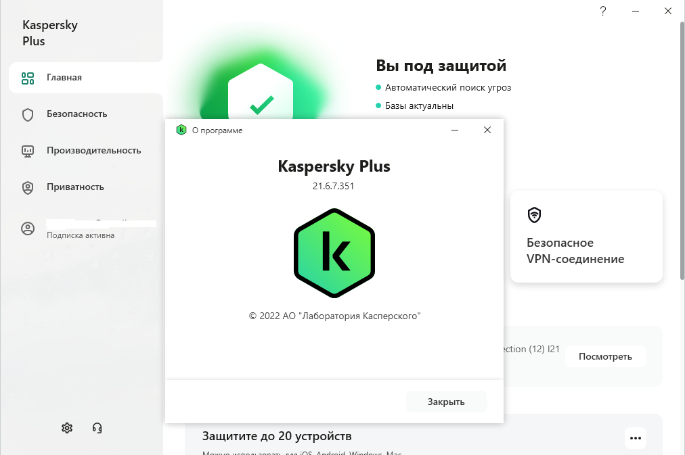Open support via the headset icon
This screenshot has width=685, height=455.
(97, 427)
